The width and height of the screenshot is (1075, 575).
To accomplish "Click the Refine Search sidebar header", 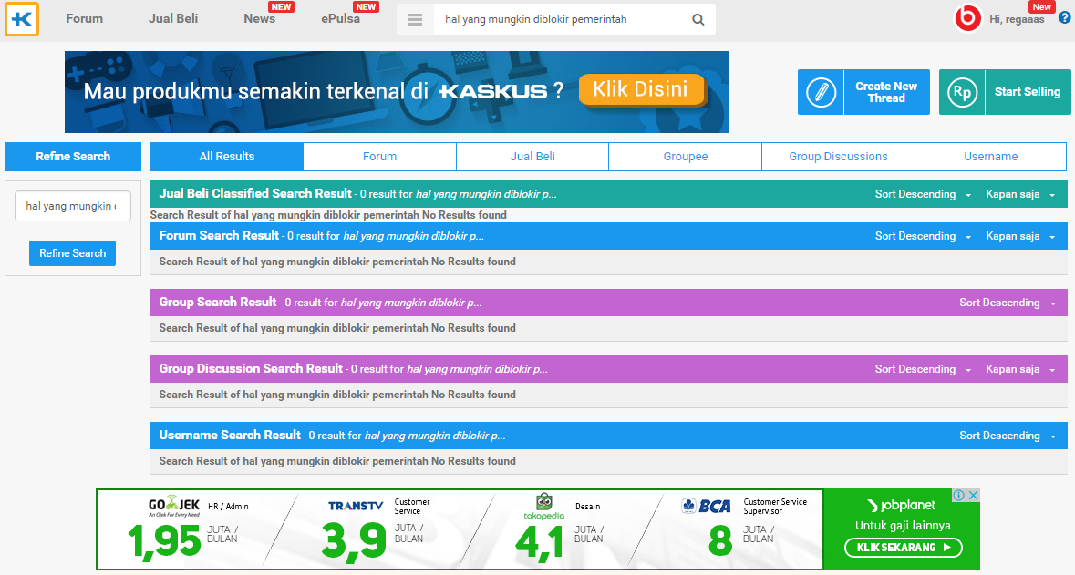I will pyautogui.click(x=73, y=156).
